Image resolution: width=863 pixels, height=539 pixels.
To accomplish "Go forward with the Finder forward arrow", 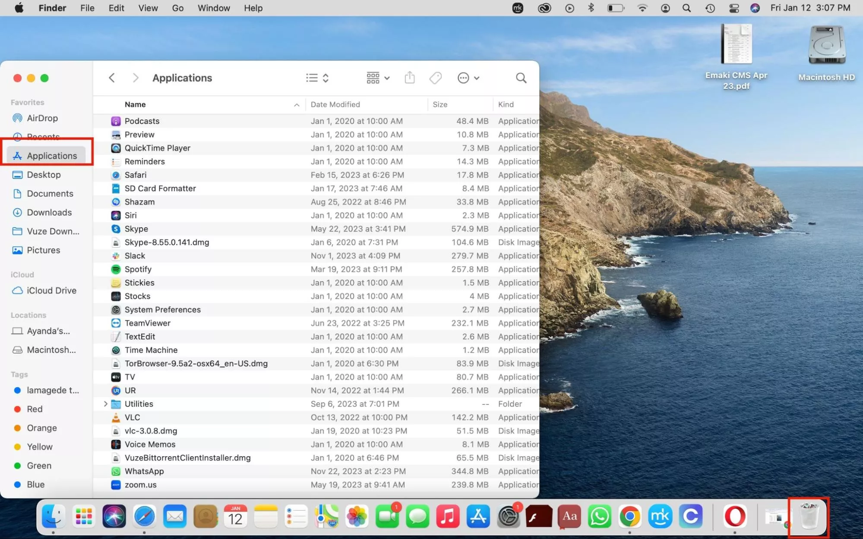I will (x=136, y=78).
